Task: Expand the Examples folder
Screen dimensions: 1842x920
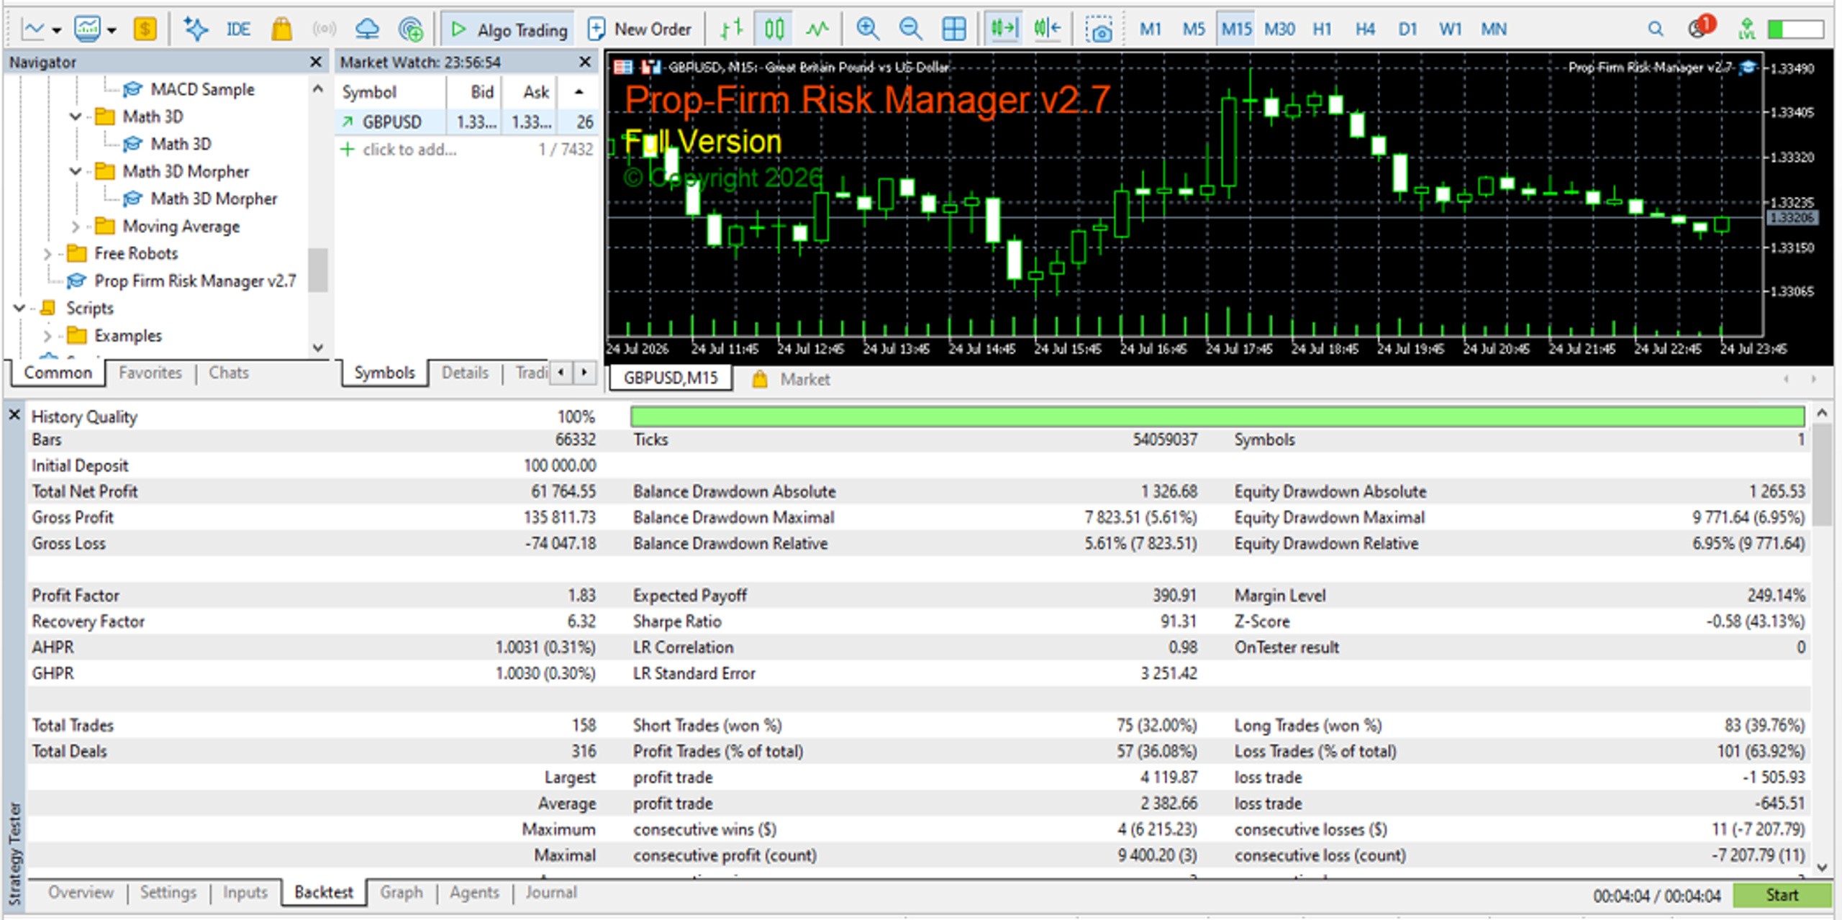Action: pyautogui.click(x=47, y=336)
